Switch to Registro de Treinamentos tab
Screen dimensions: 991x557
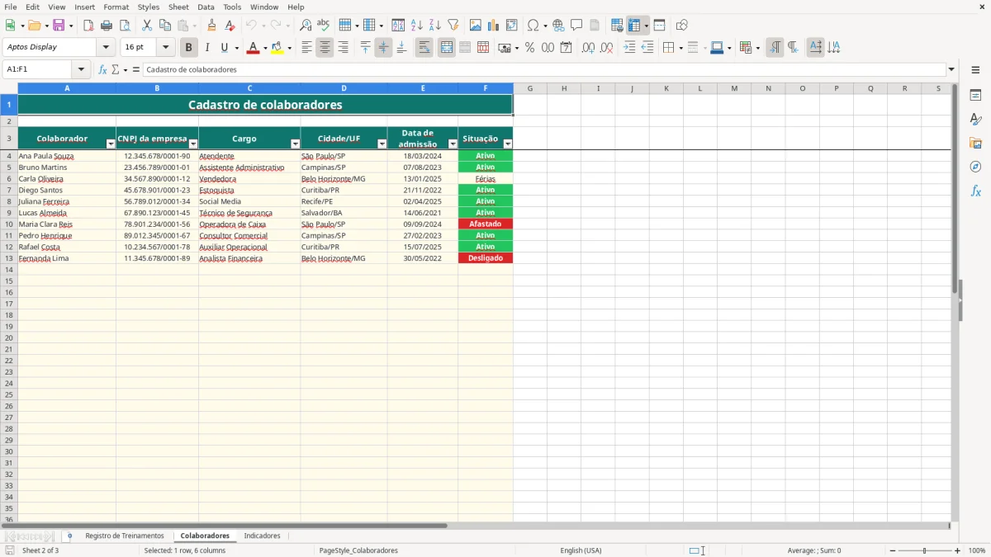coord(125,536)
